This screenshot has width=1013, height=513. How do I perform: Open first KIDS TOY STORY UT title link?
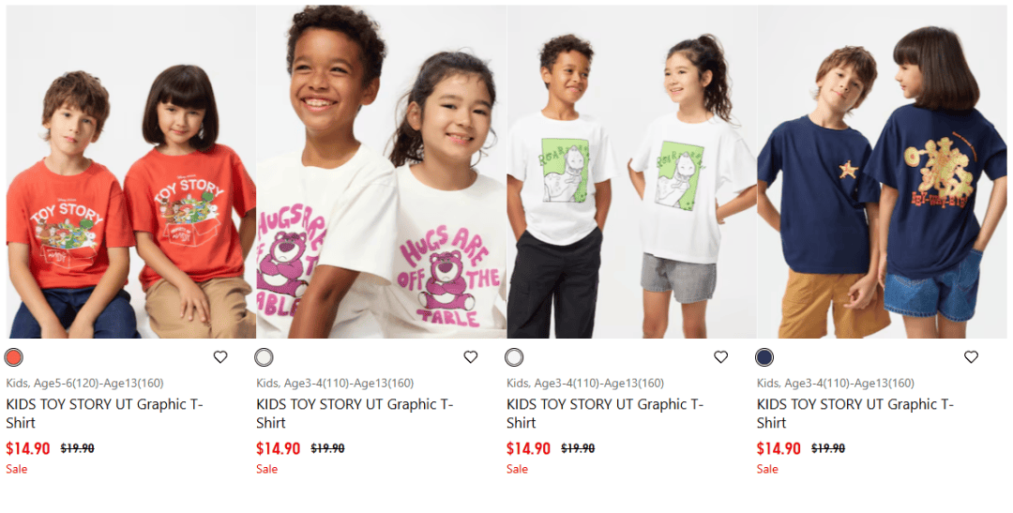coord(105,414)
